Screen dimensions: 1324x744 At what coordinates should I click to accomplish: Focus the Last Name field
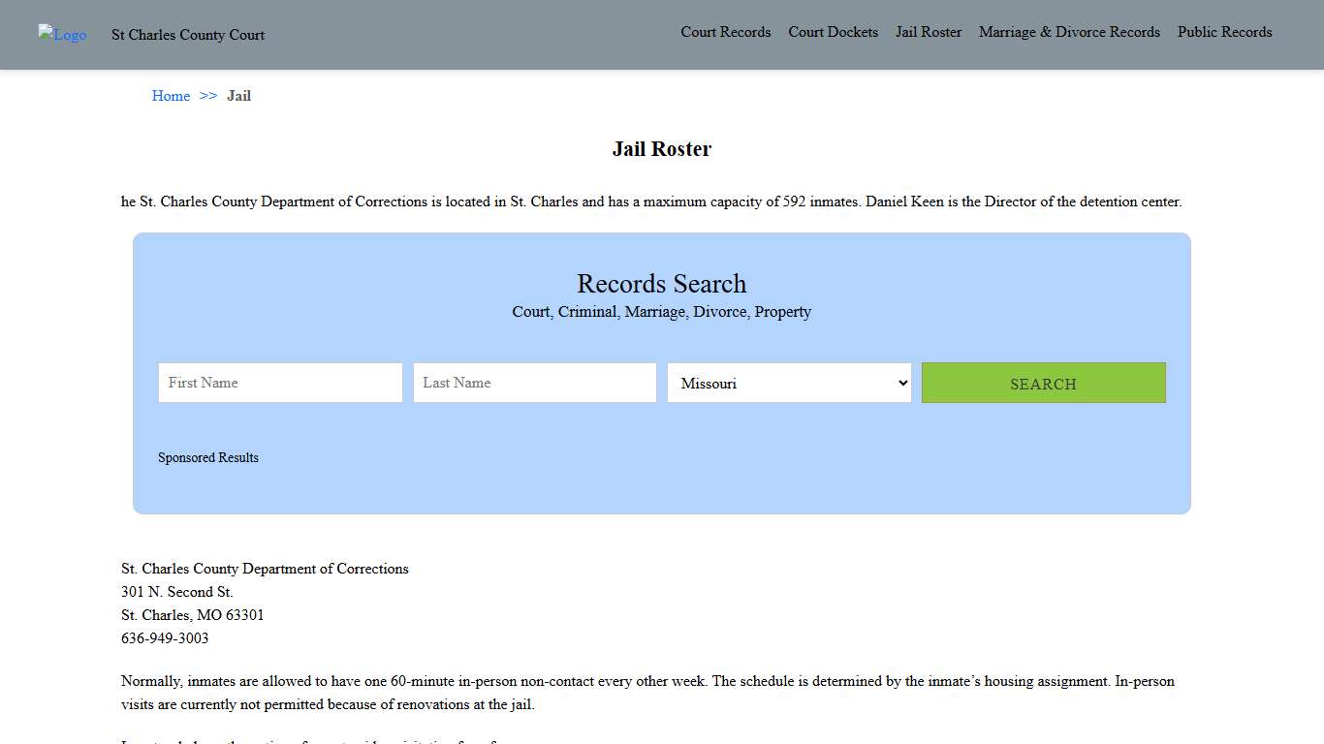click(x=535, y=383)
